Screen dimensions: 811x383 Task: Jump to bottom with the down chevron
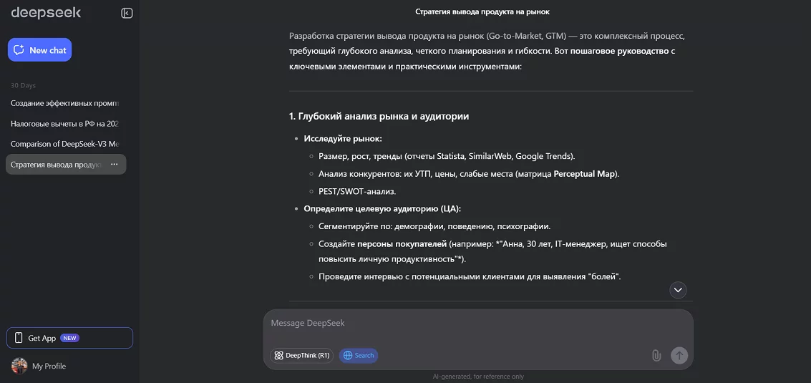(x=678, y=290)
